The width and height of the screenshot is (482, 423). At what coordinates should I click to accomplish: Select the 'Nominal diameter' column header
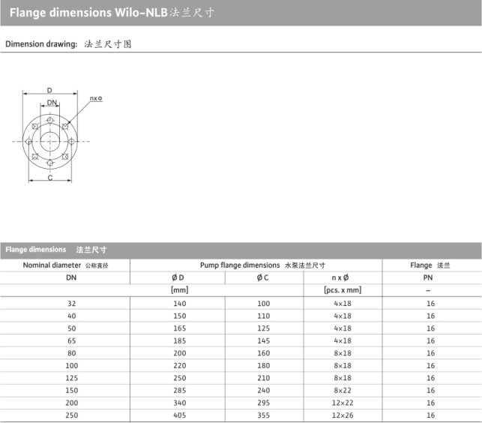(52, 265)
